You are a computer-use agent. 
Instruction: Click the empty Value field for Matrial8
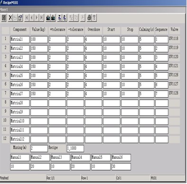tap(39, 103)
